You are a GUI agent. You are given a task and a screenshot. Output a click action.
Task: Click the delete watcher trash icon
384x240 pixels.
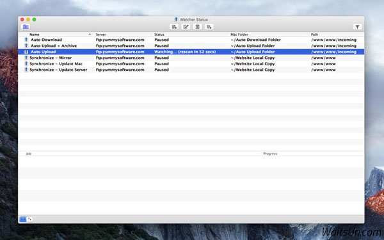click(197, 27)
